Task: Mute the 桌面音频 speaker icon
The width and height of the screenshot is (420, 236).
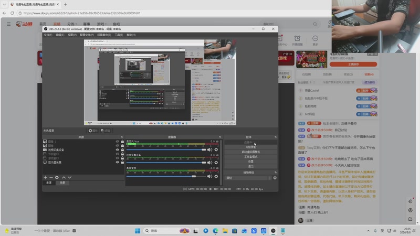Action: [x=209, y=176]
